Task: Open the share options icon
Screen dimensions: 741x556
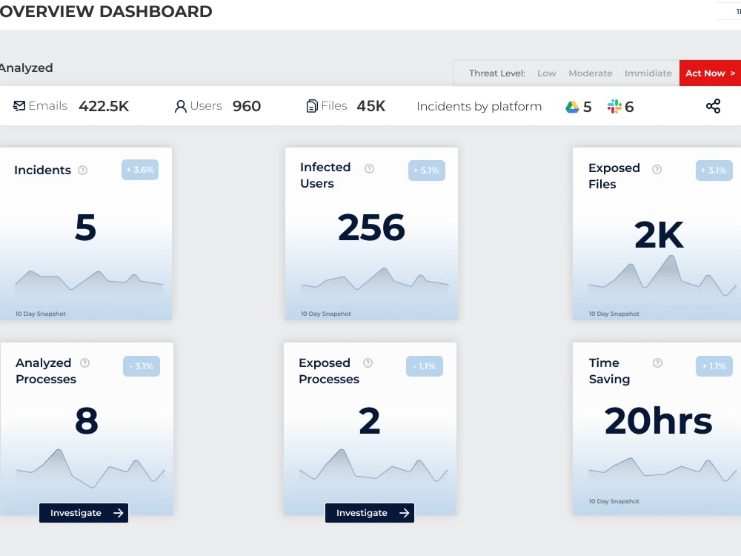Action: [713, 106]
